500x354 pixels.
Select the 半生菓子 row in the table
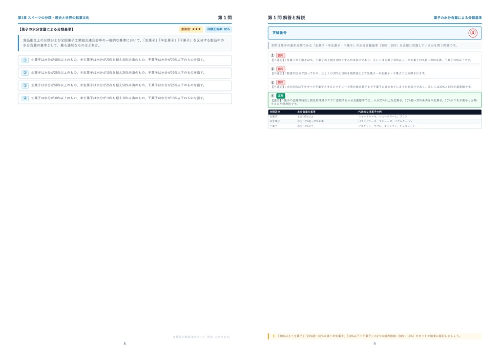(x=375, y=121)
